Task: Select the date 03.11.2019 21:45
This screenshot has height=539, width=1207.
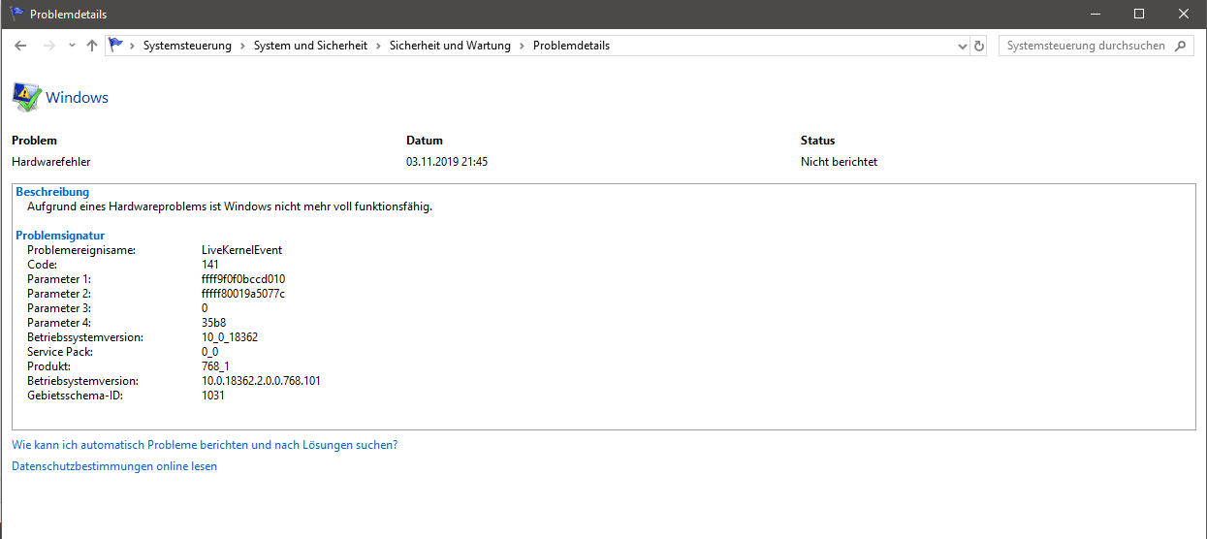Action: pos(447,162)
